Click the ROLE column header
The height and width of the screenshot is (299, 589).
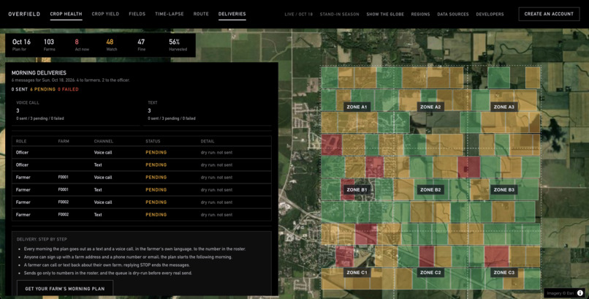[x=21, y=141]
